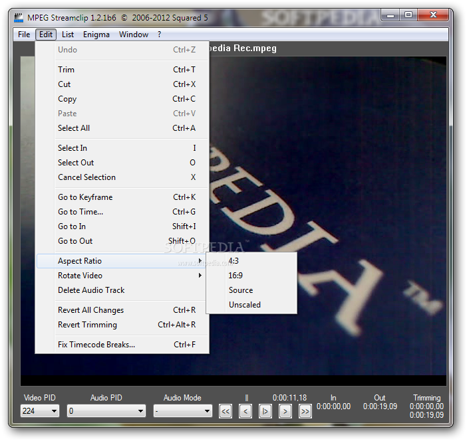
Task: Click the Audio Mode label
Action: click(182, 398)
